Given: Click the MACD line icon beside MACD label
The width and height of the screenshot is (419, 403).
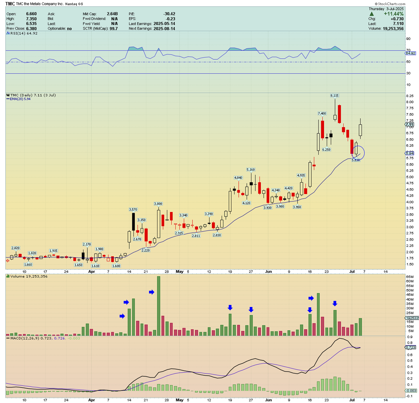Looking at the screenshot, I should click(x=8, y=338).
